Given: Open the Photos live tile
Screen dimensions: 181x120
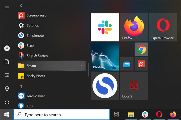Looking at the screenshot, I should [x=105, y=56].
